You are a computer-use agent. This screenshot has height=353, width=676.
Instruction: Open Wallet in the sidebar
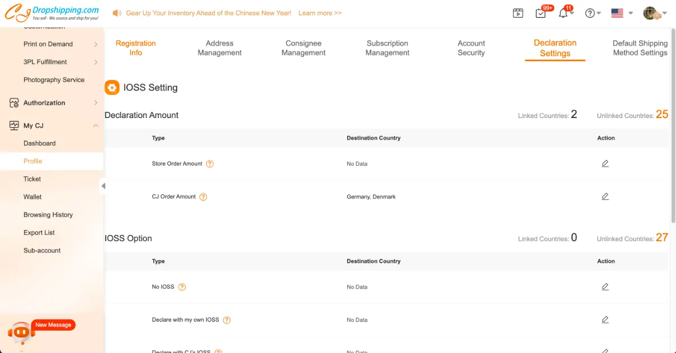pyautogui.click(x=32, y=197)
